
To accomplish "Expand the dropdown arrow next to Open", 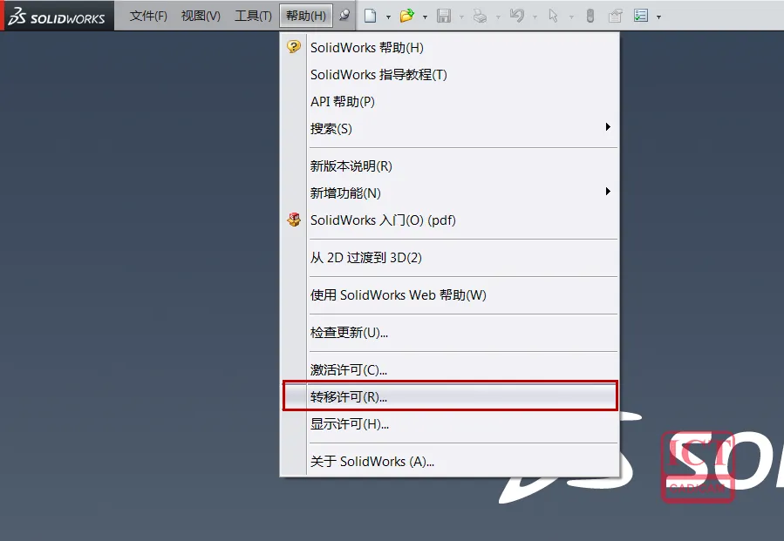I will click(x=425, y=17).
